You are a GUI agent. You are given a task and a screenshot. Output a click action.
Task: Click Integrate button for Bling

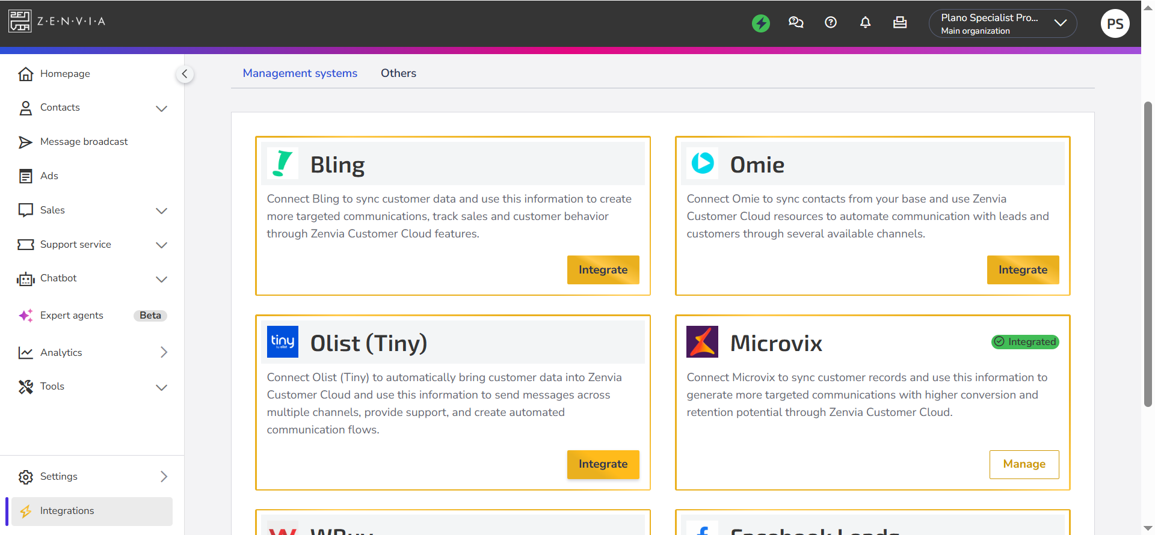pyautogui.click(x=603, y=270)
